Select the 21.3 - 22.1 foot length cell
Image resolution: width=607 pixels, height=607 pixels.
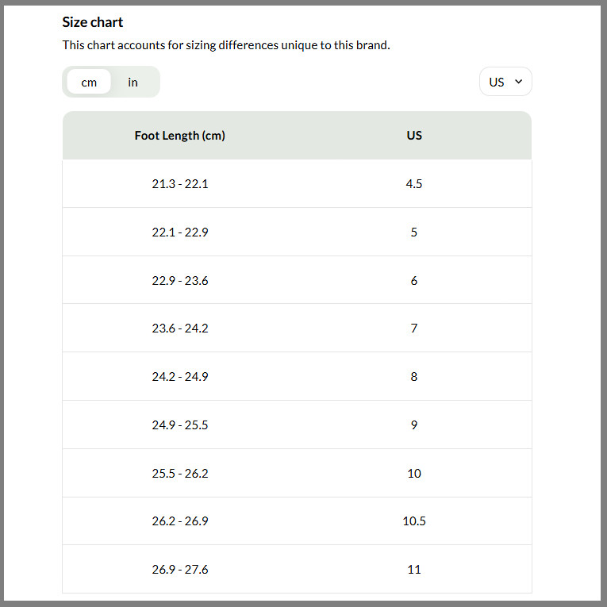point(180,184)
